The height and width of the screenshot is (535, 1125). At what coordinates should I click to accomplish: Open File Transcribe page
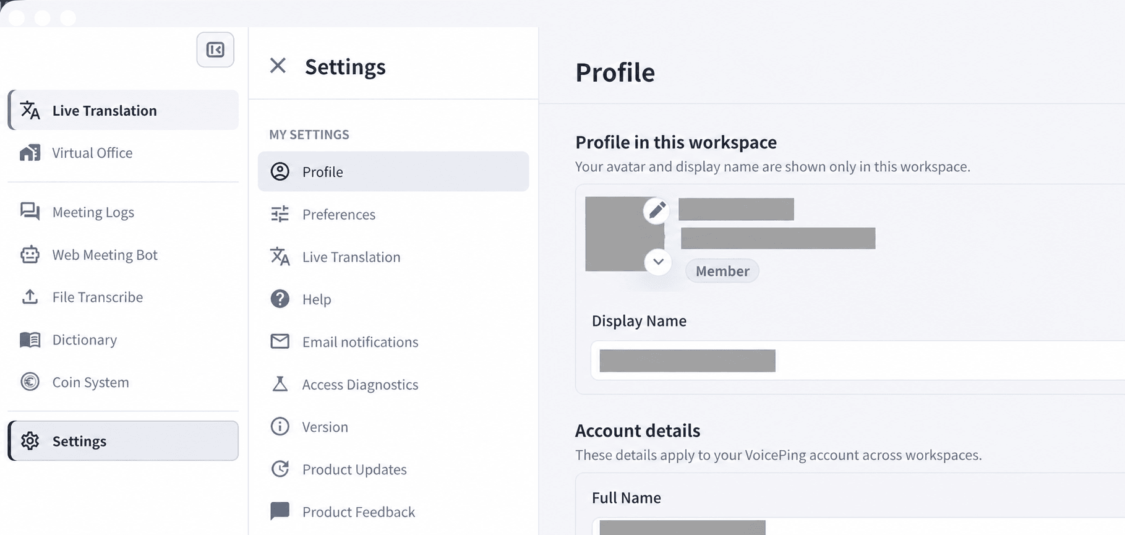(123, 297)
